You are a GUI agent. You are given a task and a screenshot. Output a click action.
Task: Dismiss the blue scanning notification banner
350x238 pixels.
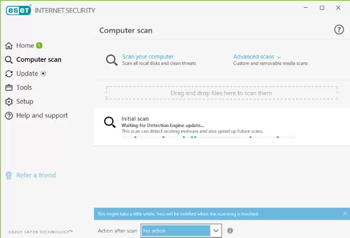pyautogui.click(x=345, y=214)
